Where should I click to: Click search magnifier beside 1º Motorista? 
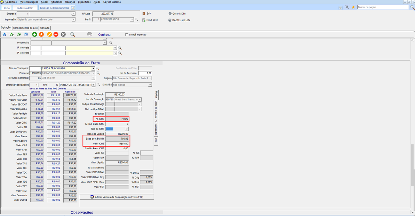pos(120,48)
